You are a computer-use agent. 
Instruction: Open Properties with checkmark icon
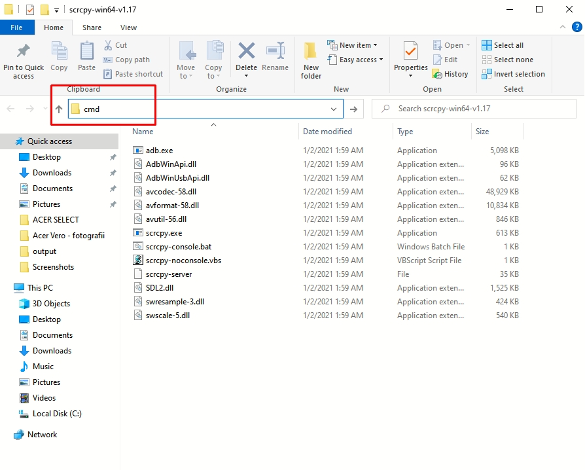[411, 52]
